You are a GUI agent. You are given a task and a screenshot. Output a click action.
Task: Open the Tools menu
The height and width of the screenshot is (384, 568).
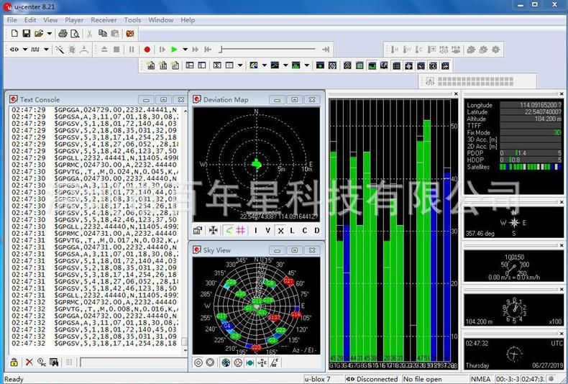point(132,20)
